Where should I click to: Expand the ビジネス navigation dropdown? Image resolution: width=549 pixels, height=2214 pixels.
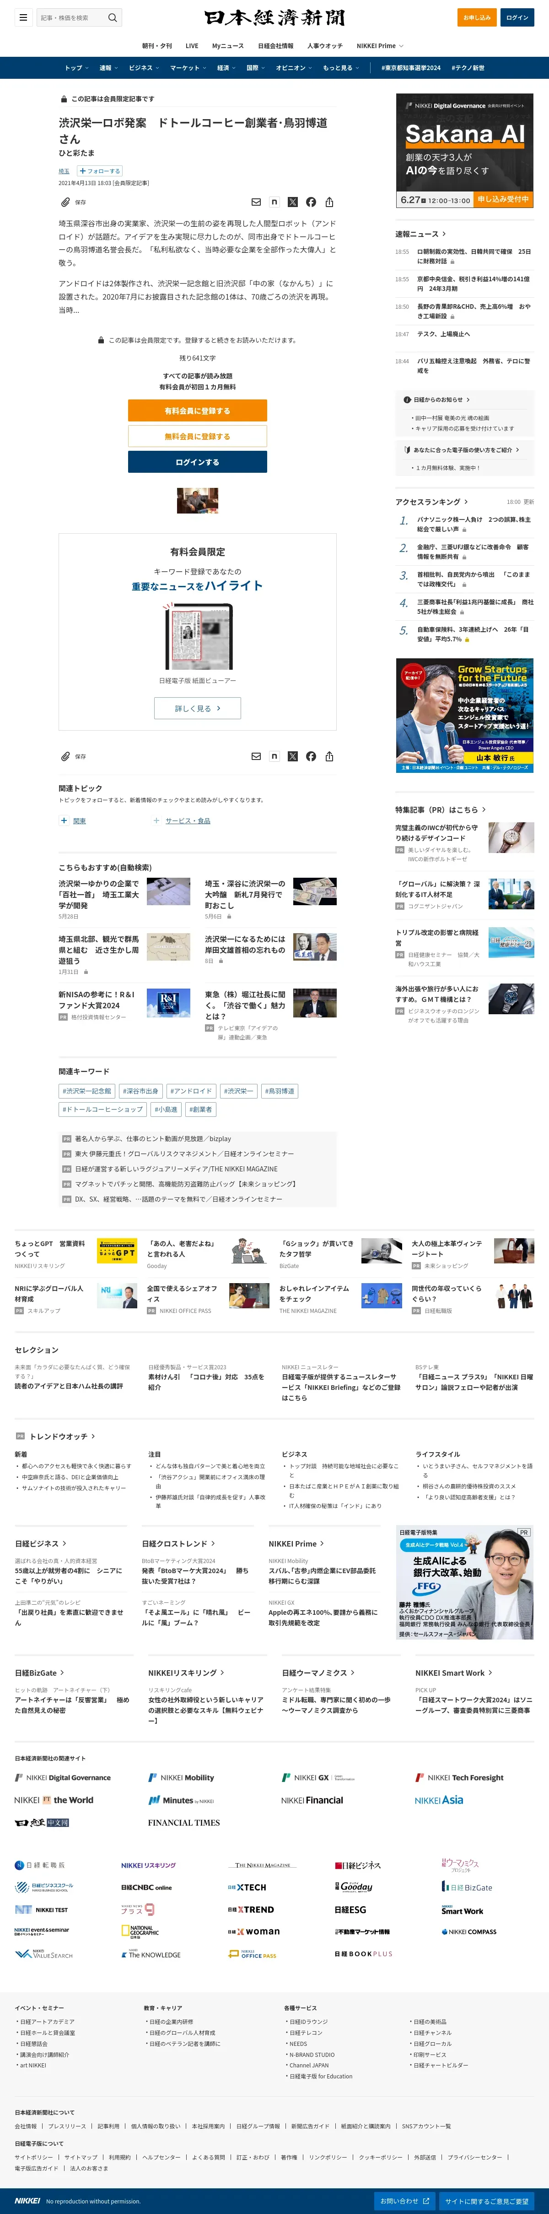(x=143, y=68)
